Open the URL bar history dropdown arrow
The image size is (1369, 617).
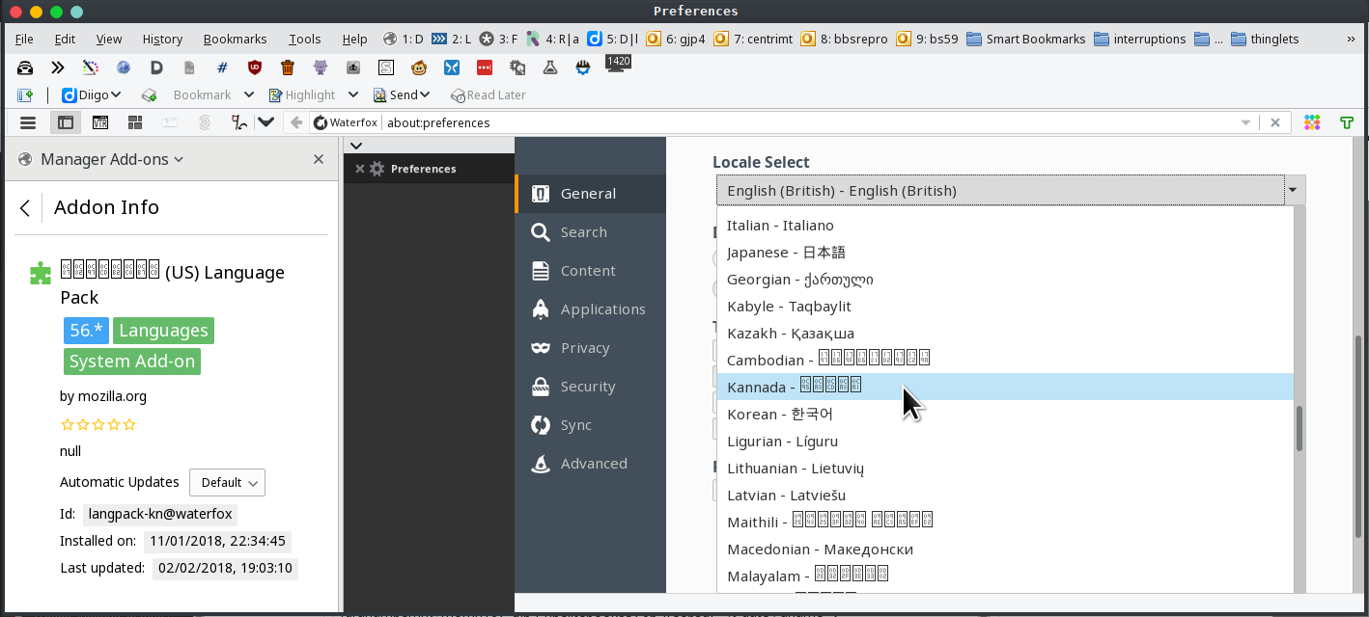[x=1246, y=122]
